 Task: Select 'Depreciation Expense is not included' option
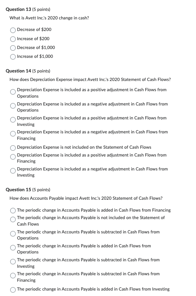click(13, 147)
